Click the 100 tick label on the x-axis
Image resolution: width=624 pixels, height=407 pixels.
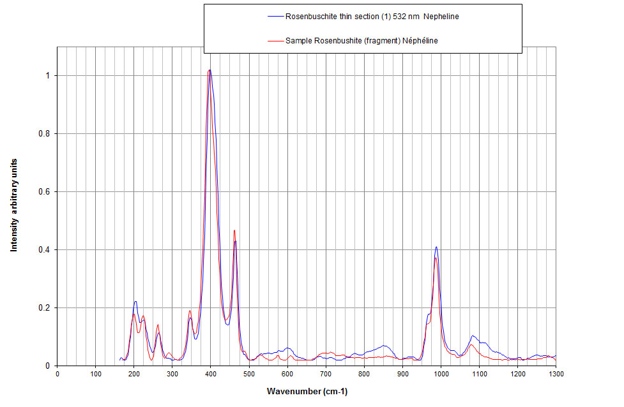point(95,374)
